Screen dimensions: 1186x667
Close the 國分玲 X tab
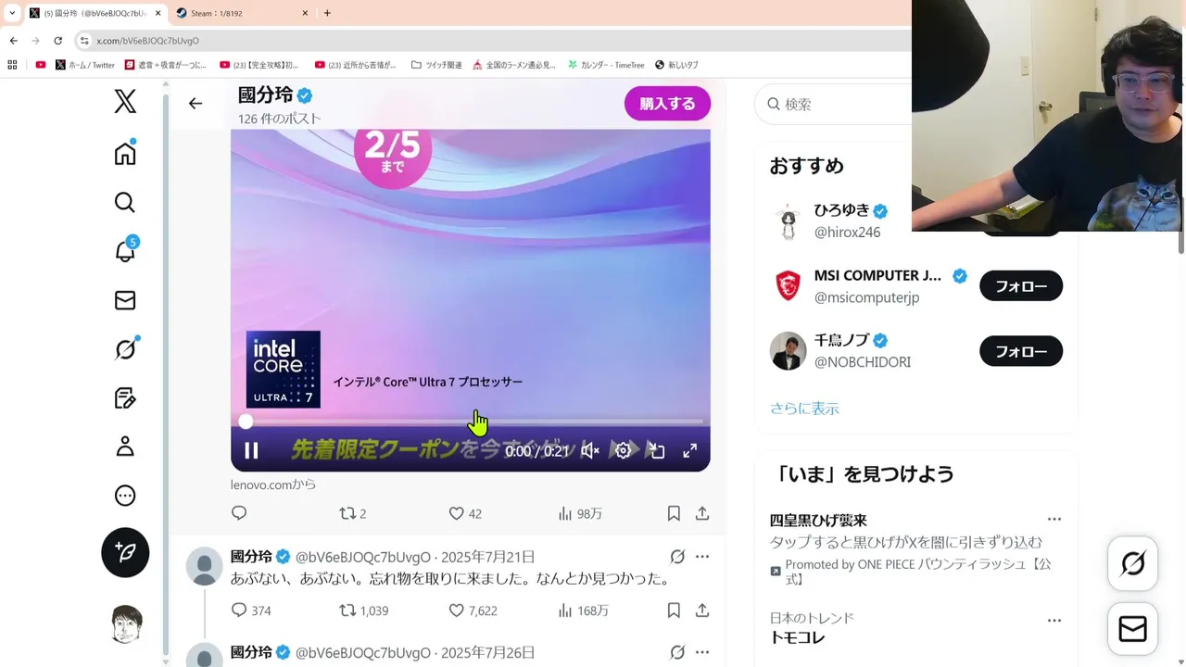158,13
